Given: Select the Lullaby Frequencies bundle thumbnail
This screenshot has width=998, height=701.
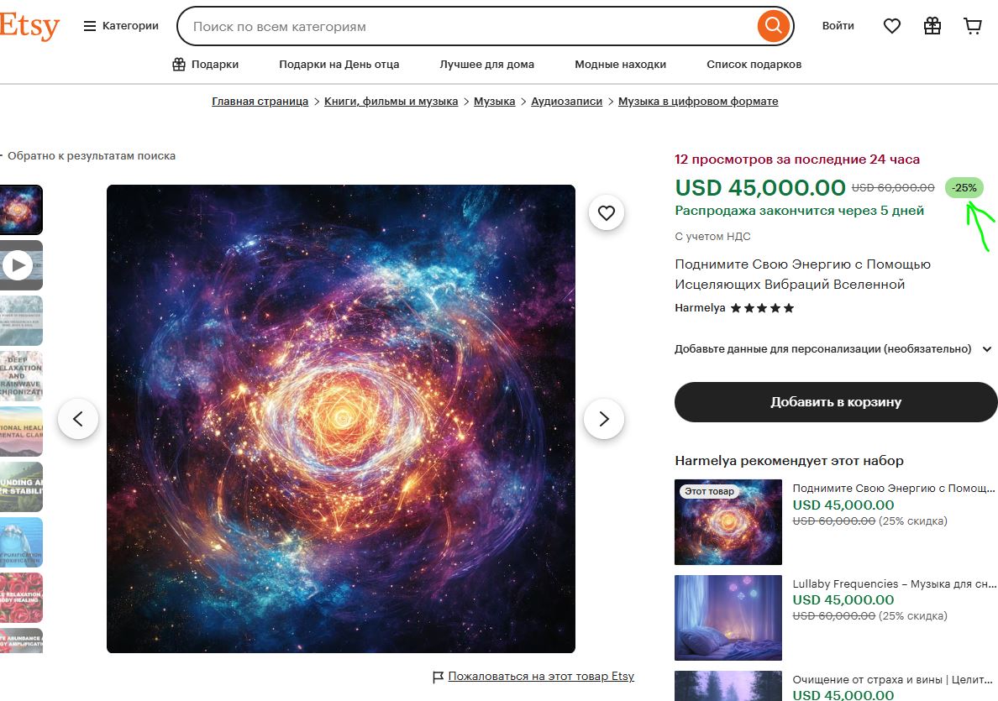Looking at the screenshot, I should tap(728, 618).
